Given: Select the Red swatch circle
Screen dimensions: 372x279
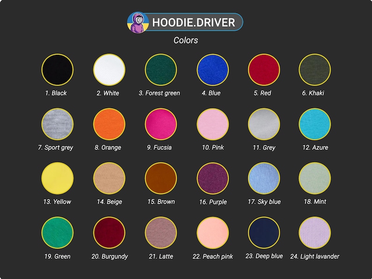Looking at the screenshot, I should (x=264, y=70).
